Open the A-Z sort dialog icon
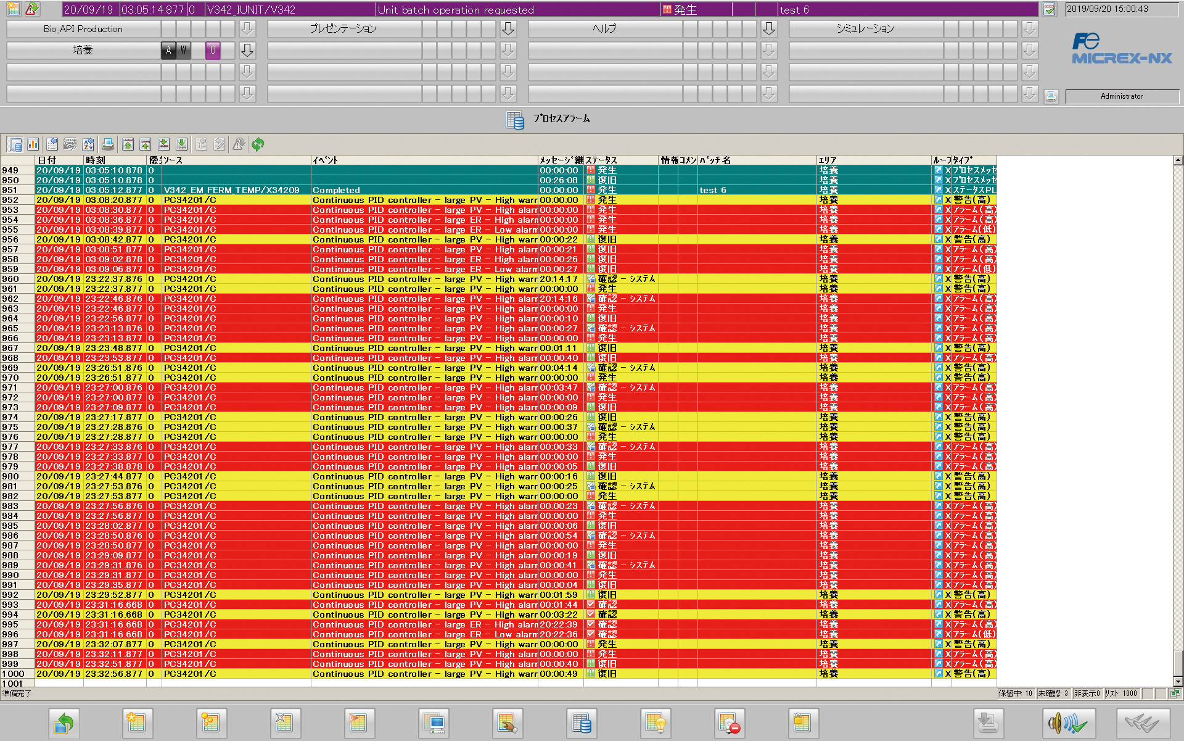 tap(88, 144)
